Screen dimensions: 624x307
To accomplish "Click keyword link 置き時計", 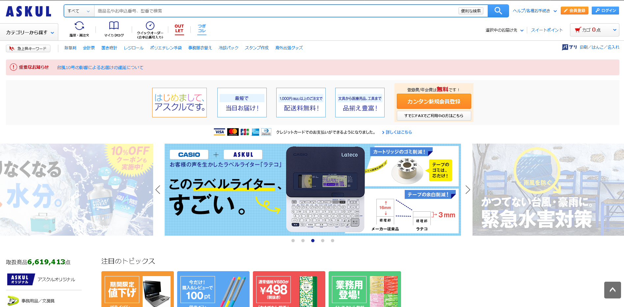I will click(109, 48).
